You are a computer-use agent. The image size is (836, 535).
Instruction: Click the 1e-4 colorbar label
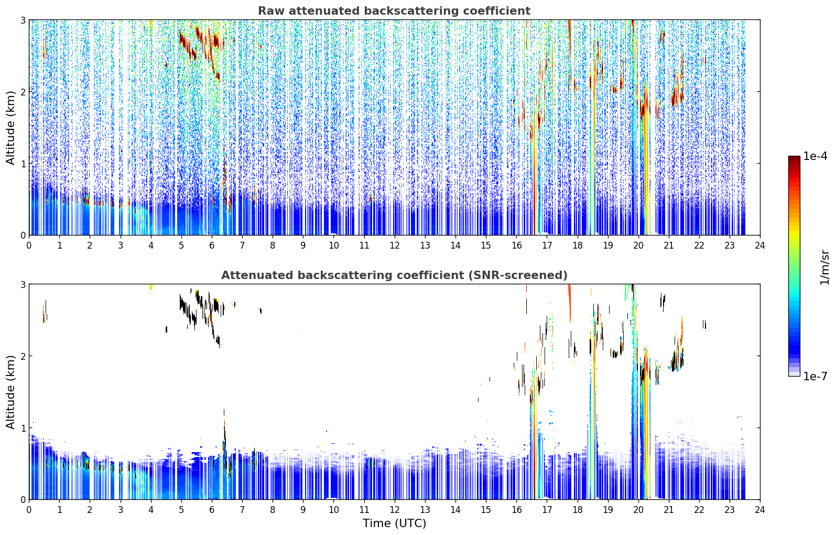815,156
